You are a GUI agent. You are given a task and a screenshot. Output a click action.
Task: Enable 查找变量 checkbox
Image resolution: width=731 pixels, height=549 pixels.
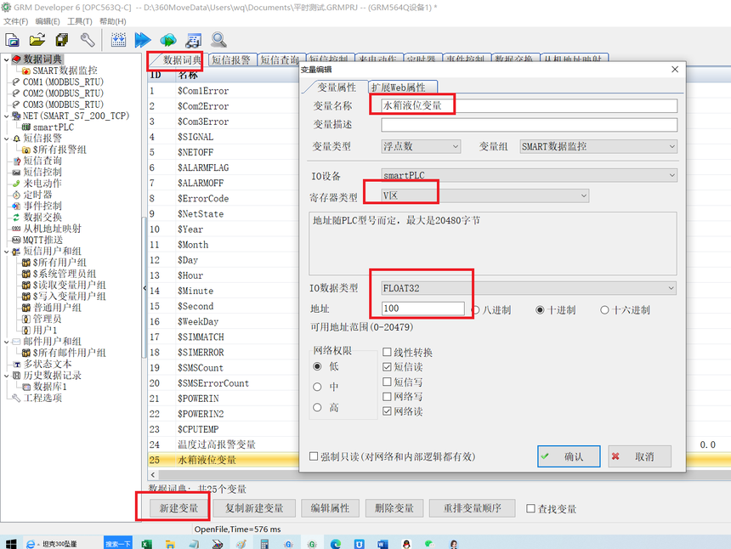point(530,508)
